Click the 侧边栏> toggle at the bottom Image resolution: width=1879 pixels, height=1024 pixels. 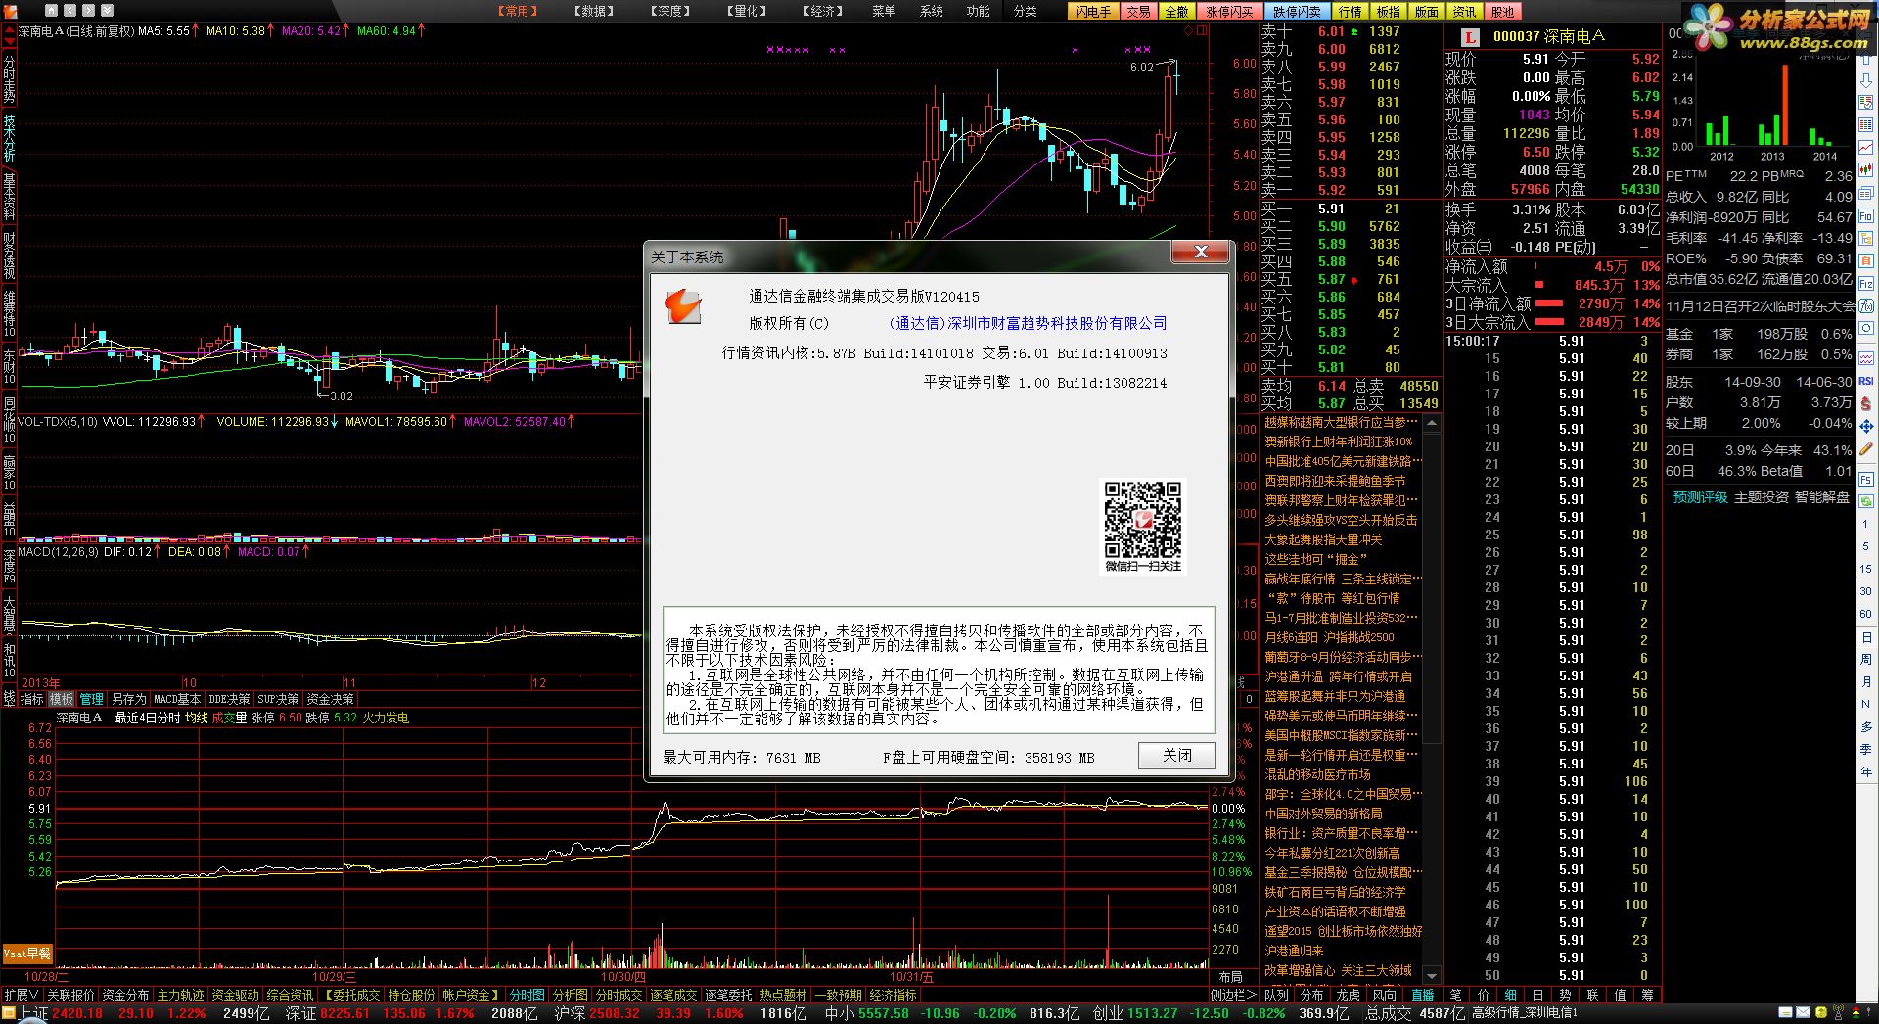(x=1231, y=995)
